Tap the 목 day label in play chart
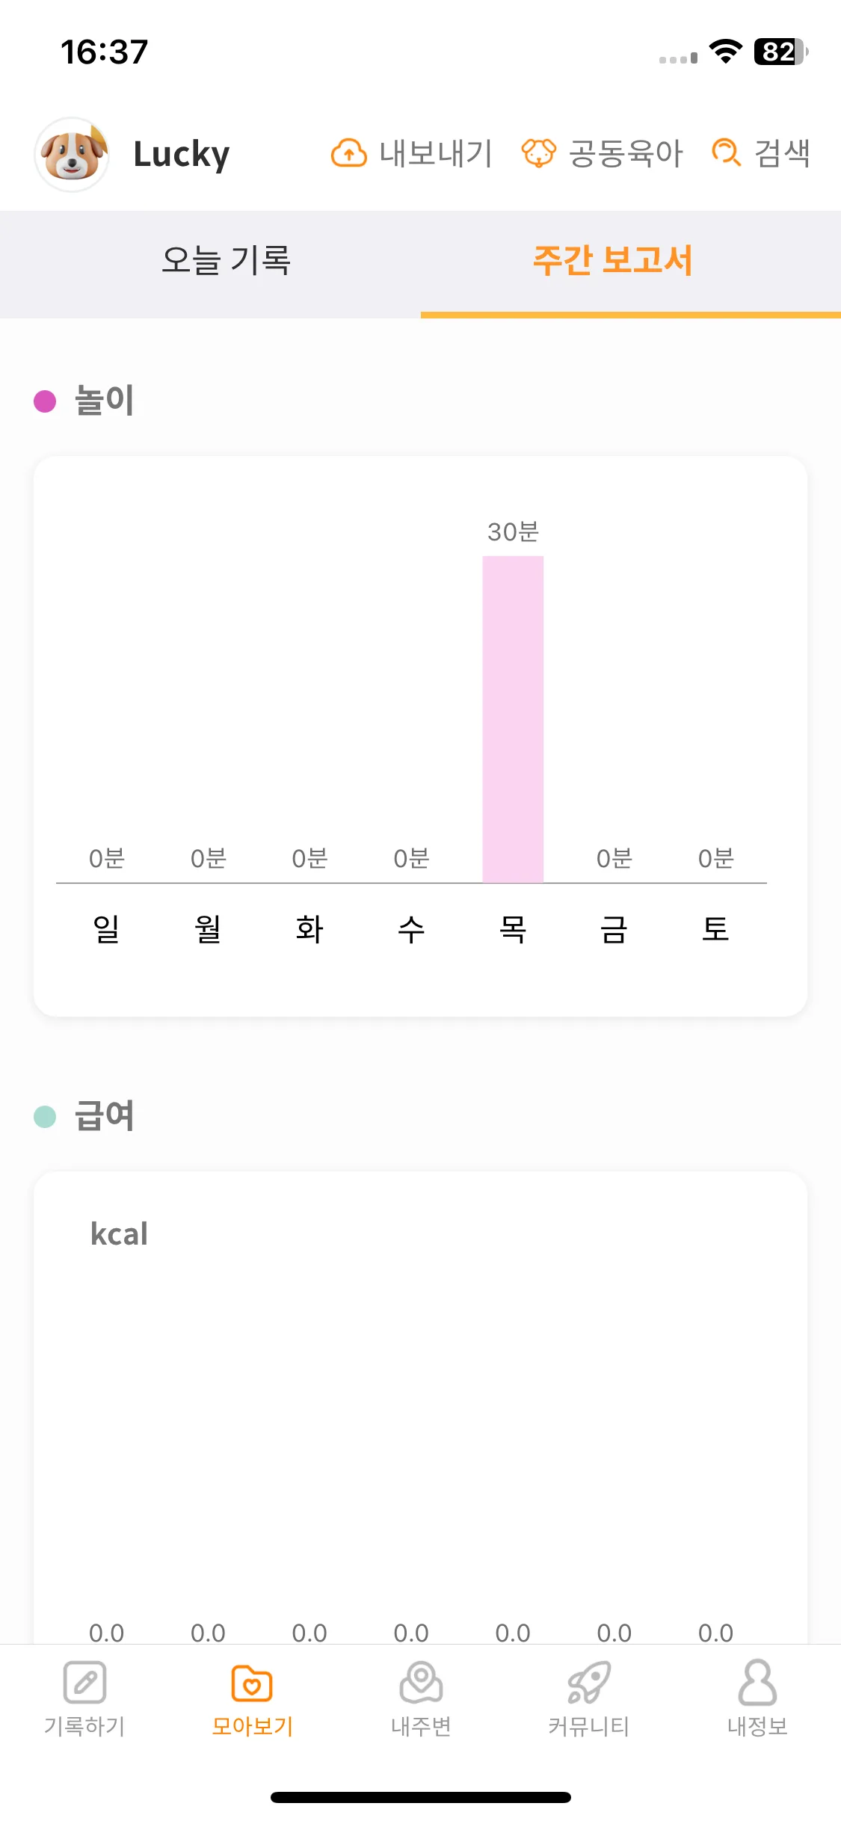This screenshot has height=1821, width=841. coord(513,929)
